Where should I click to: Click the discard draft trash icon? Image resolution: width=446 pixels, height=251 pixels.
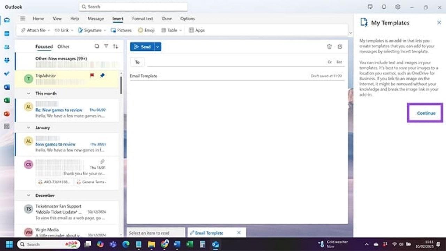pyautogui.click(x=329, y=47)
